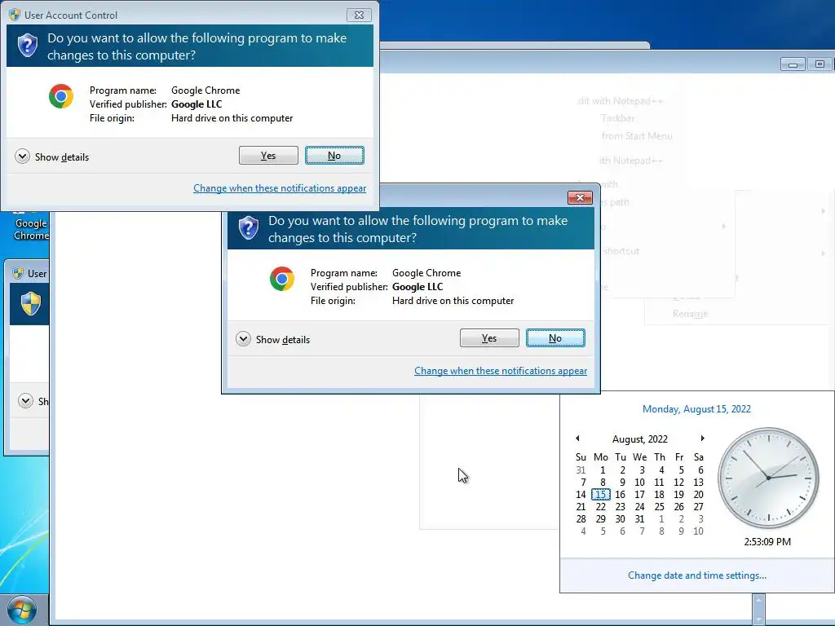Go to the previous month in the calendar
Viewport: 835px width, 626px height.
578,439
